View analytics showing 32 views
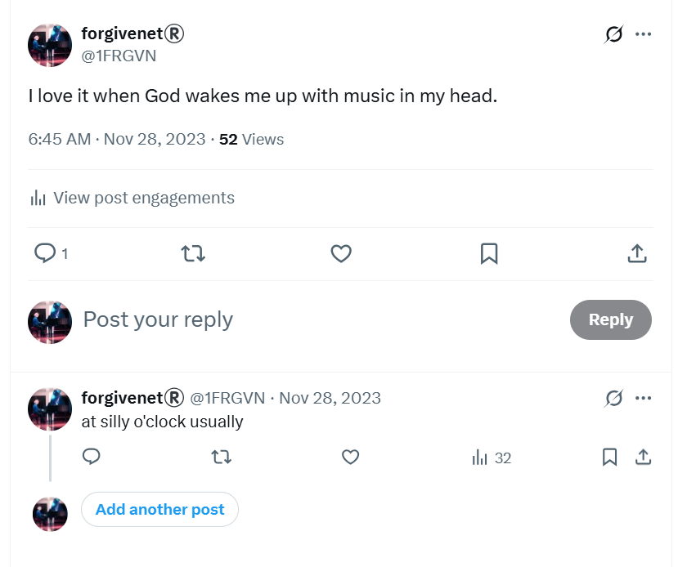 (x=492, y=458)
